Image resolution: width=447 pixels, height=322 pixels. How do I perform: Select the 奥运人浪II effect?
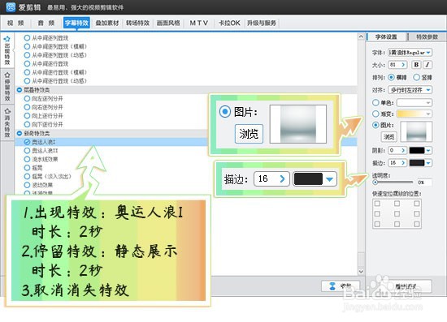[x=41, y=150]
